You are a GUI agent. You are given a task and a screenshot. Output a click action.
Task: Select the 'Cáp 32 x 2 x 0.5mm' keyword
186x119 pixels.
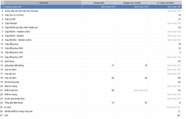click(x=16, y=15)
